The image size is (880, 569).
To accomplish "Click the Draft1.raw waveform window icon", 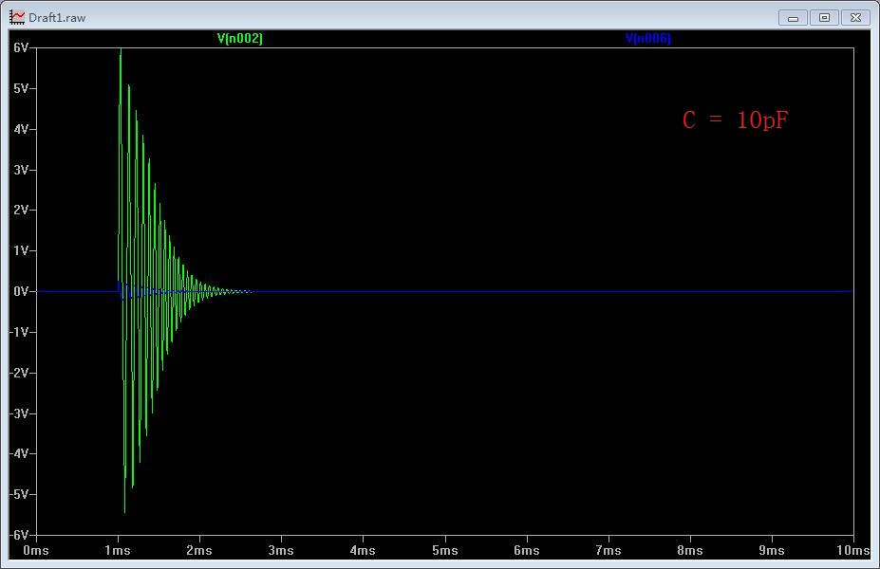I will click(17, 17).
